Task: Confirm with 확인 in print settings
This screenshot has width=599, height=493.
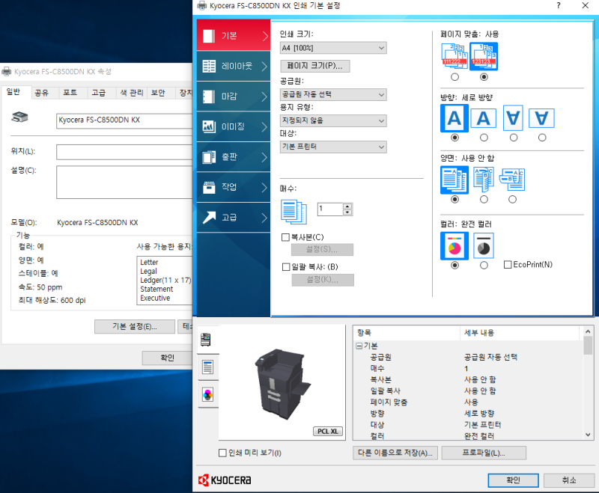Action: [x=513, y=480]
